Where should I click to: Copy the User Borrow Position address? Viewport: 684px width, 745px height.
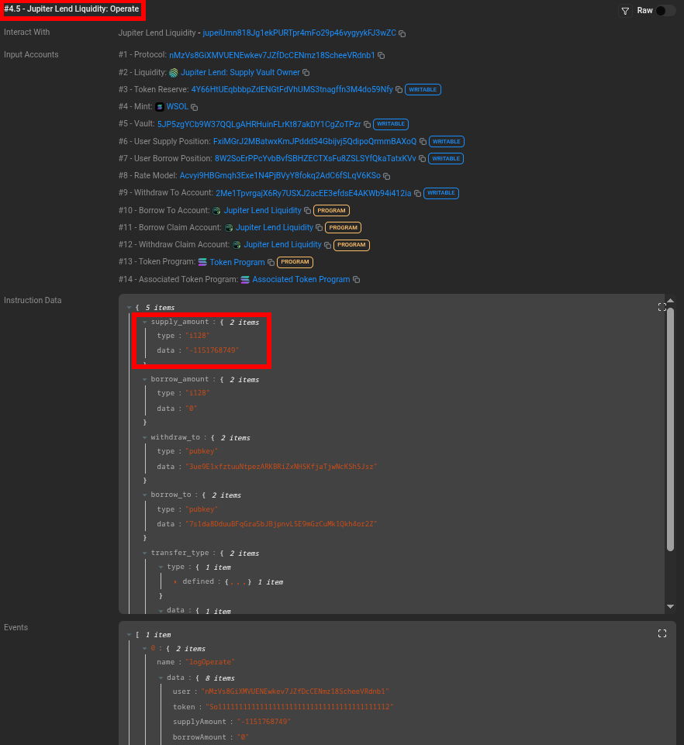422,159
